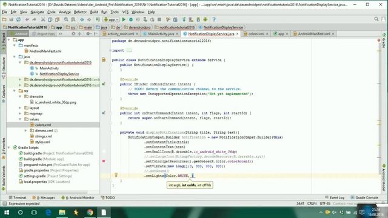Select proguard-rules.pro file
This screenshot has height=218, width=388.
38,165
